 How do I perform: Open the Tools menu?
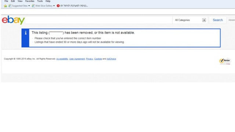pos(40,1)
